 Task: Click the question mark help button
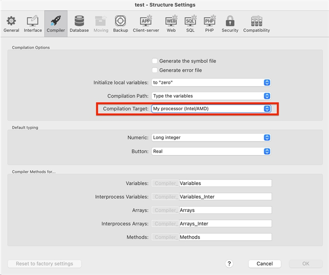(229, 264)
